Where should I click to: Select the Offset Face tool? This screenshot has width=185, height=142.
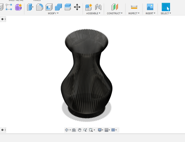(x=68, y=7)
